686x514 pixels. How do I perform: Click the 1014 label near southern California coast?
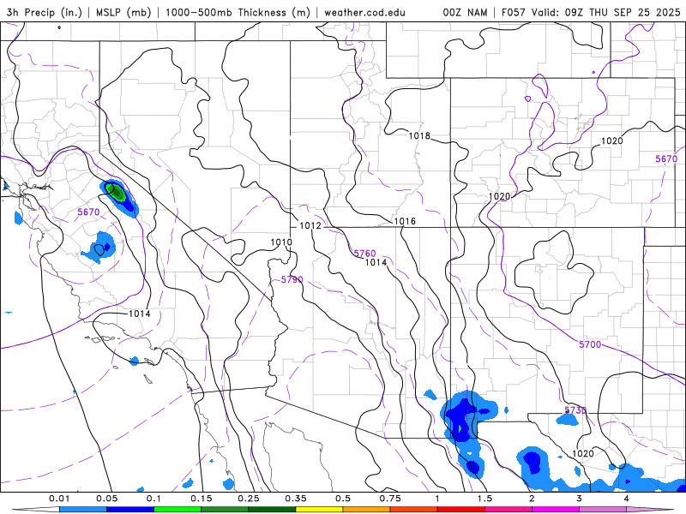coord(140,314)
